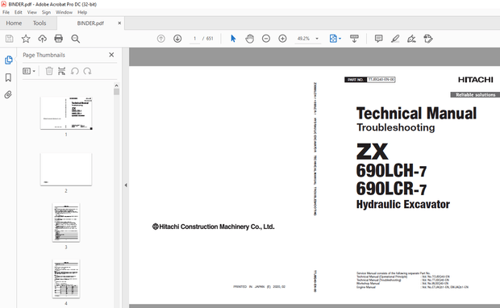
Task: Click the Print pages thumbnail icon
Action: point(61,71)
